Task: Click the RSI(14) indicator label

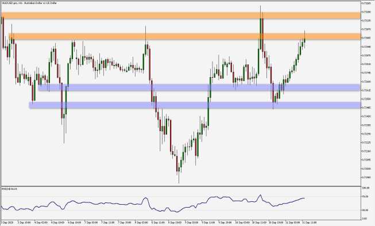Action: (9, 189)
